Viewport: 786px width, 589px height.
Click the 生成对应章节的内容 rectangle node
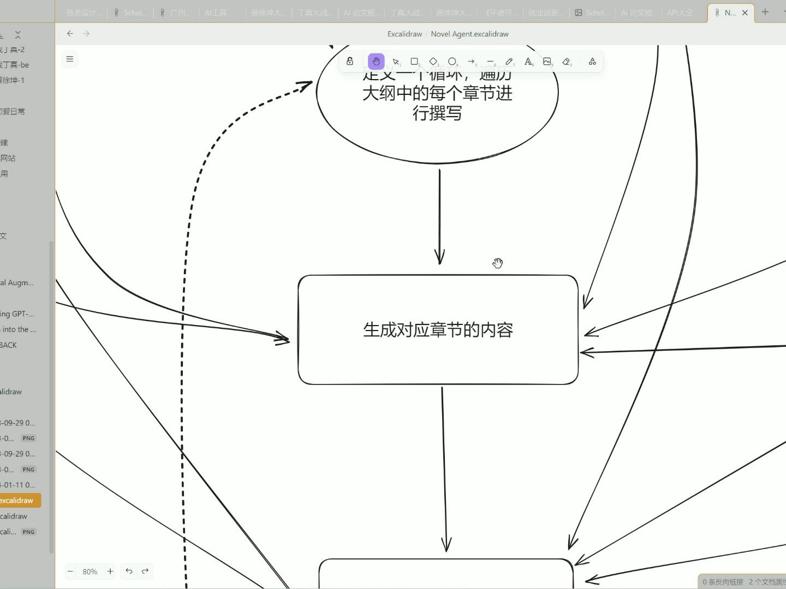click(438, 330)
